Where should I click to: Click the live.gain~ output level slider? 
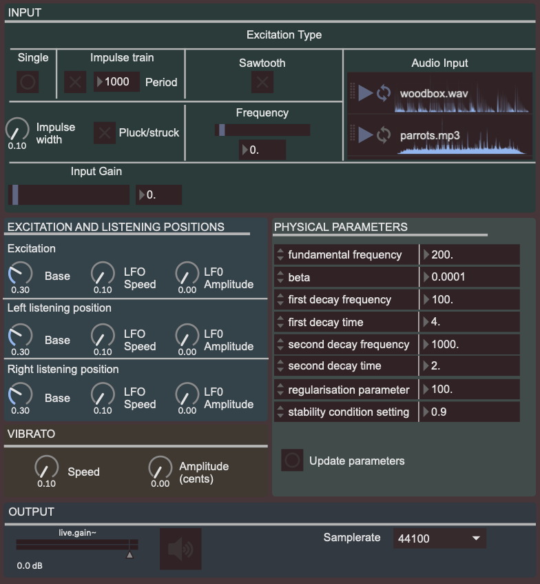[x=77, y=545]
